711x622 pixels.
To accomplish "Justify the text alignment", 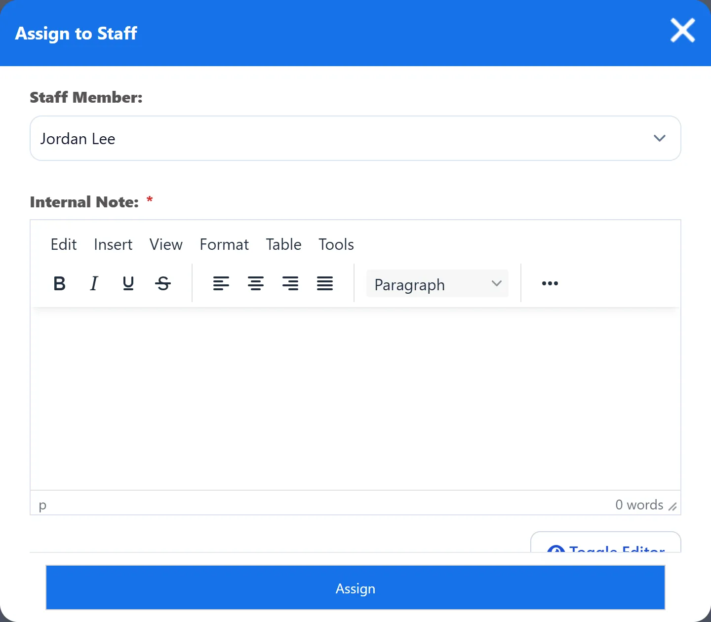I will 325,283.
